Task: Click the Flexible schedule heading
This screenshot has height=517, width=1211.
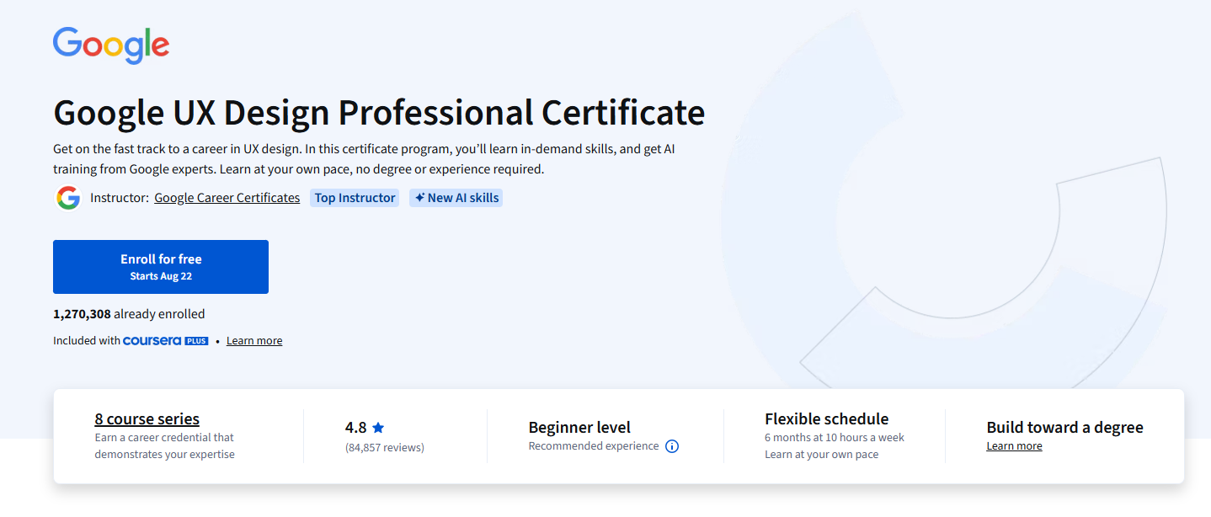Action: pos(826,418)
